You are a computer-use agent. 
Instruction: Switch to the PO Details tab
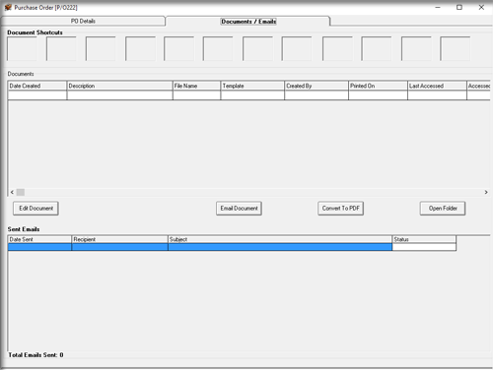(83, 21)
